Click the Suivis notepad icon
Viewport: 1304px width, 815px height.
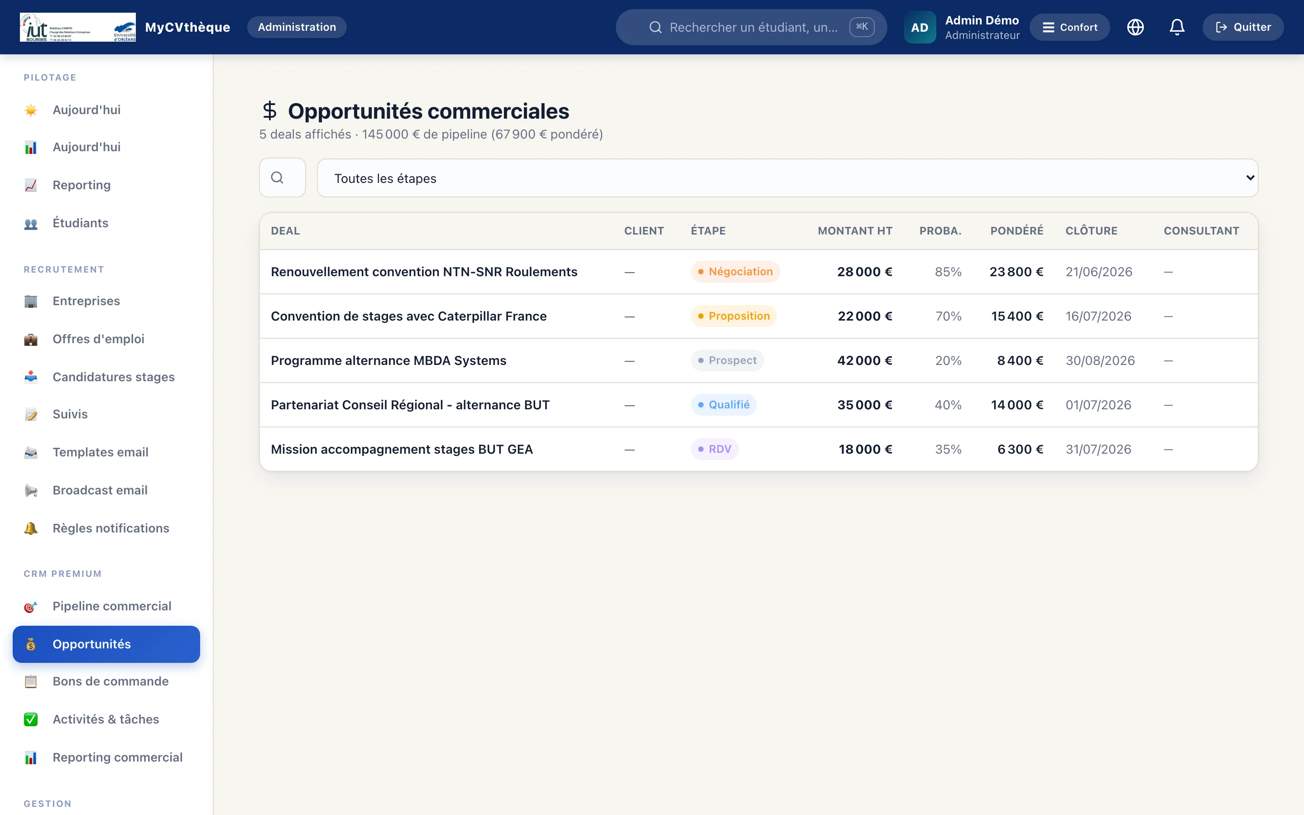[x=31, y=414]
